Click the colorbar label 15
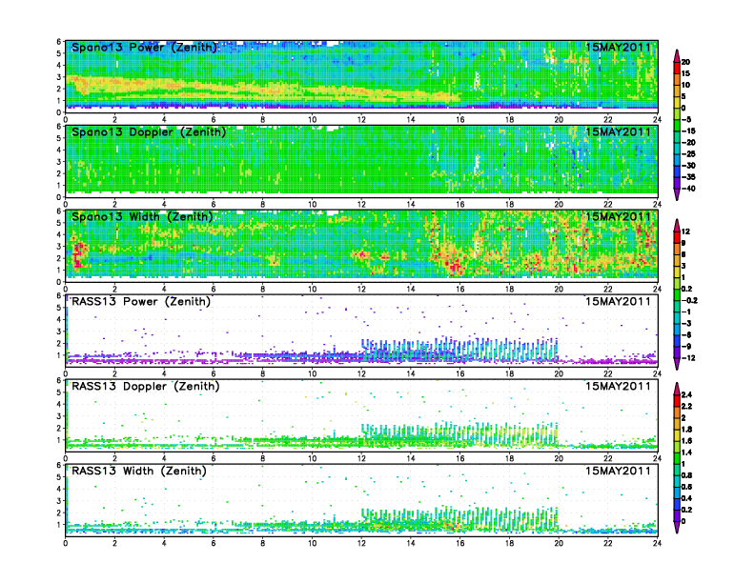The image size is (755, 583). tap(685, 73)
